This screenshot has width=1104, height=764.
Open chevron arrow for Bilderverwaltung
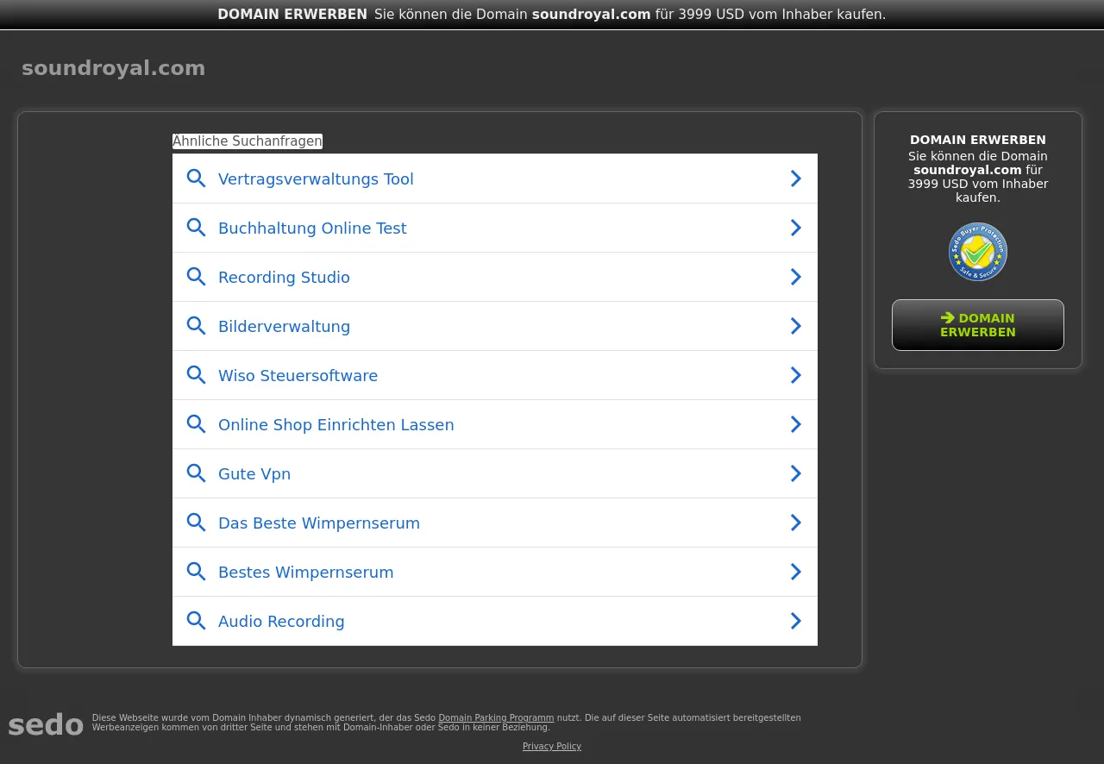(x=795, y=326)
